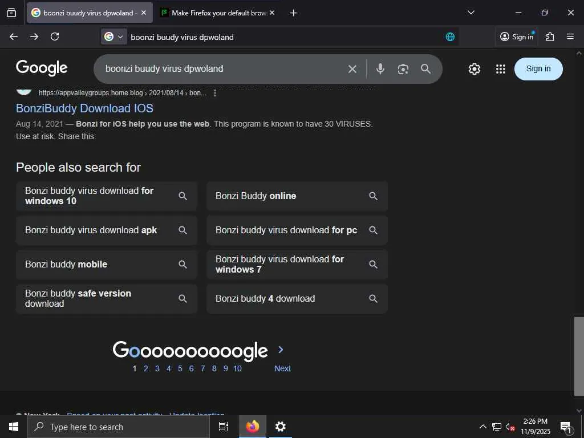584x438 pixels.
Task: Search Bonzi buddy virus download for pc
Action: pos(297,230)
